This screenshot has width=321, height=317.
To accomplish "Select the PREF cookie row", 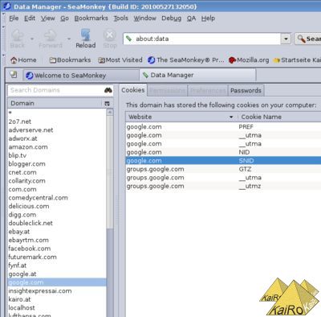I will (223, 126).
